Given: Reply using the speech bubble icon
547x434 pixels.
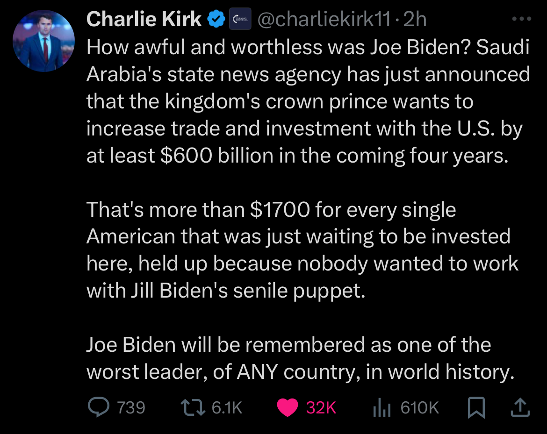Looking at the screenshot, I should coord(98,408).
